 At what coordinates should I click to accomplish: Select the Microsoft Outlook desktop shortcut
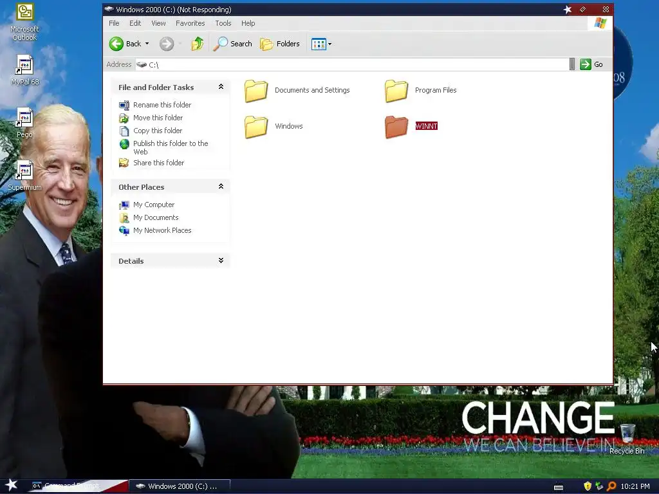pos(24,23)
